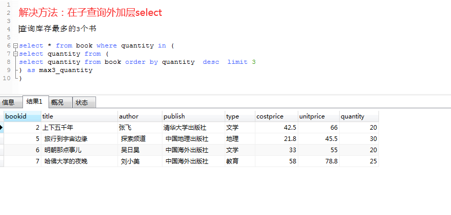Click the desc keyword on line 8

tap(211, 62)
